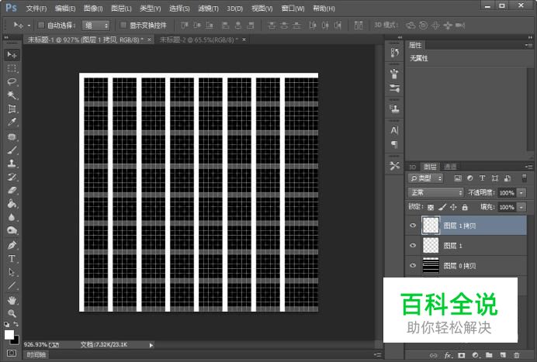Image resolution: width=537 pixels, height=362 pixels.
Task: Select the Path Selection tool
Action: pos(12,272)
